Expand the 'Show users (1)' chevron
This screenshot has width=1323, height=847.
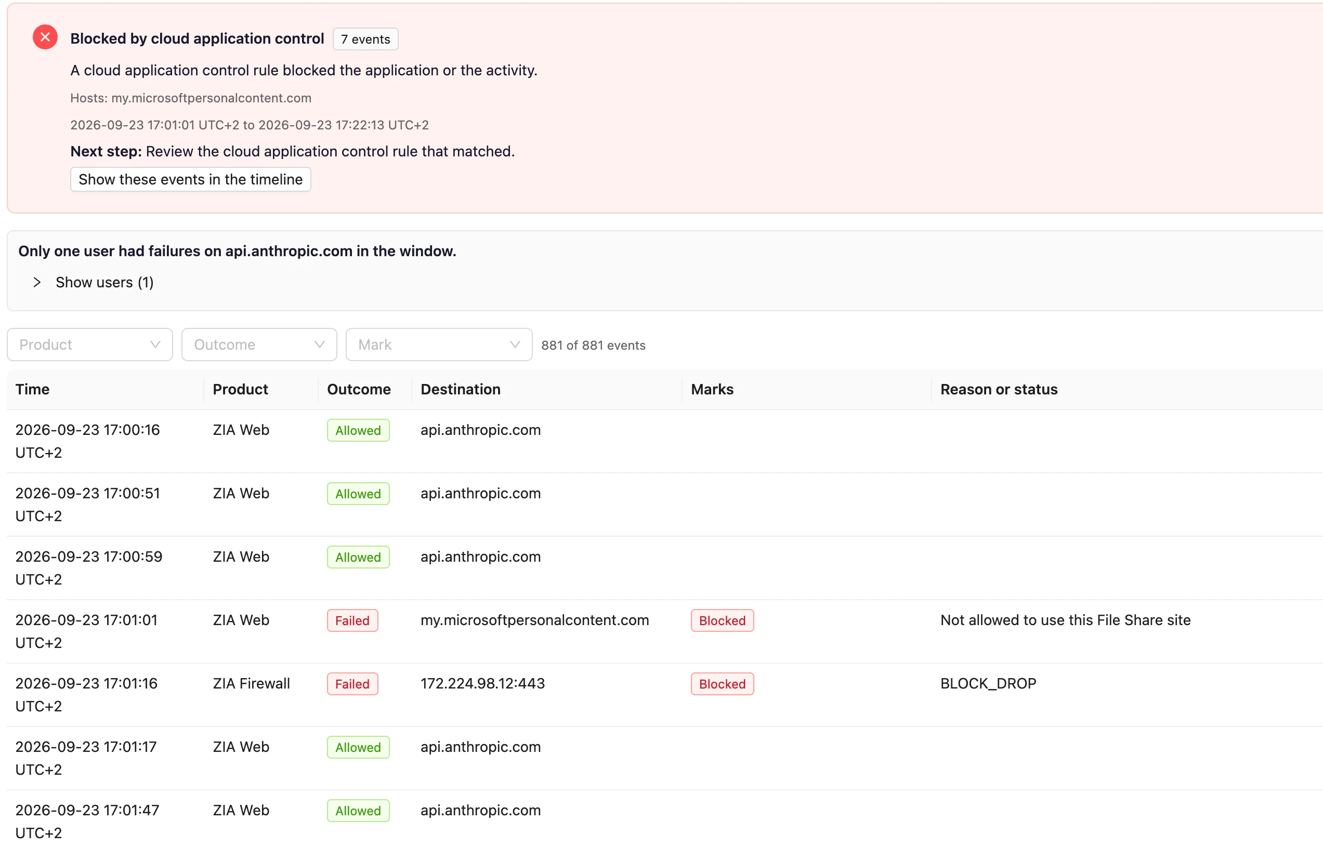point(37,282)
